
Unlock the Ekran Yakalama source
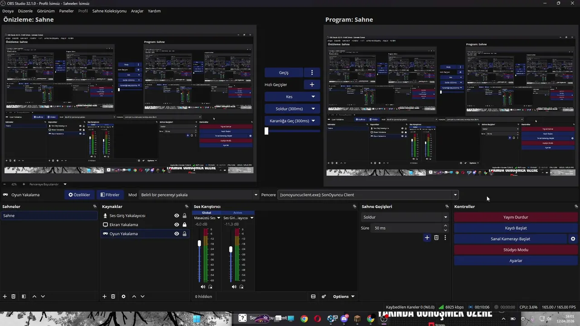184,225
